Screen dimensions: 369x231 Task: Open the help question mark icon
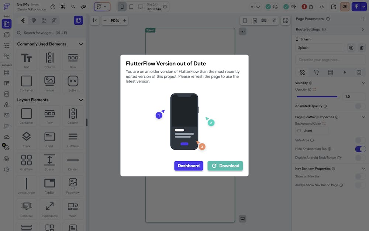tap(53, 7)
